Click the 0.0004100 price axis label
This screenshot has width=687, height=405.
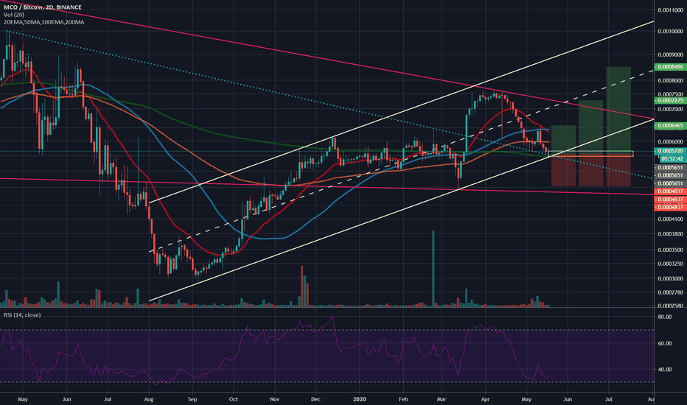click(670, 219)
